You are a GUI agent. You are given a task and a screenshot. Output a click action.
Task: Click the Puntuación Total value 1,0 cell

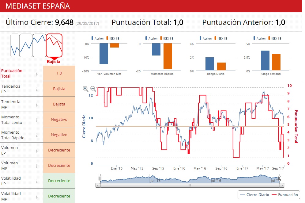[59, 73]
